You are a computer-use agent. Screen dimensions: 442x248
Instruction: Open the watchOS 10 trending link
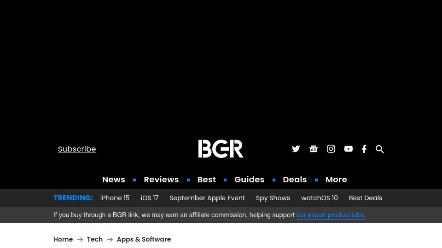pyautogui.click(x=320, y=198)
